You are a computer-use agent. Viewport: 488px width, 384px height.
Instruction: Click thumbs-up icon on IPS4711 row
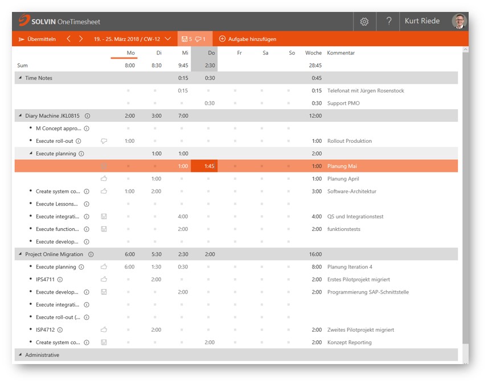pyautogui.click(x=104, y=279)
